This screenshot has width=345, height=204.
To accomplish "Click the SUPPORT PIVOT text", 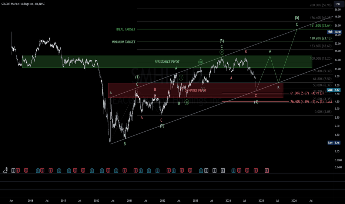I will point(195,91).
